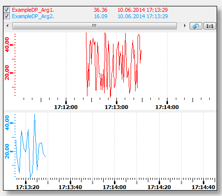The image size is (222, 196).
Task: Click the 17:14:00 label in upper chart
Action: 167,107
